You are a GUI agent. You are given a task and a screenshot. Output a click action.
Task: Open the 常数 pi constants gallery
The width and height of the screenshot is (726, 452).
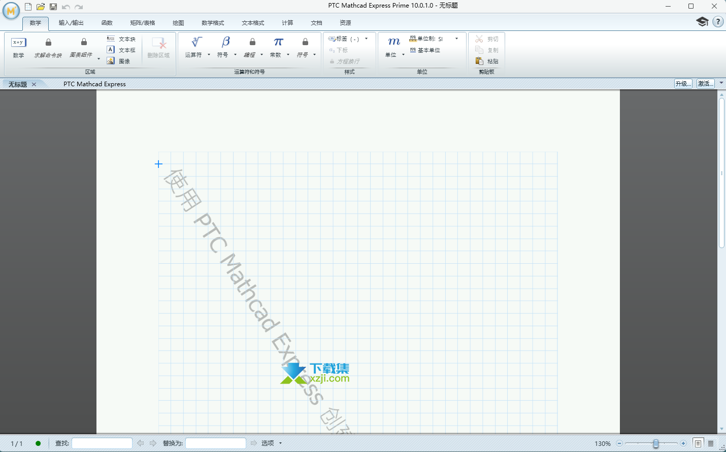tap(277, 47)
